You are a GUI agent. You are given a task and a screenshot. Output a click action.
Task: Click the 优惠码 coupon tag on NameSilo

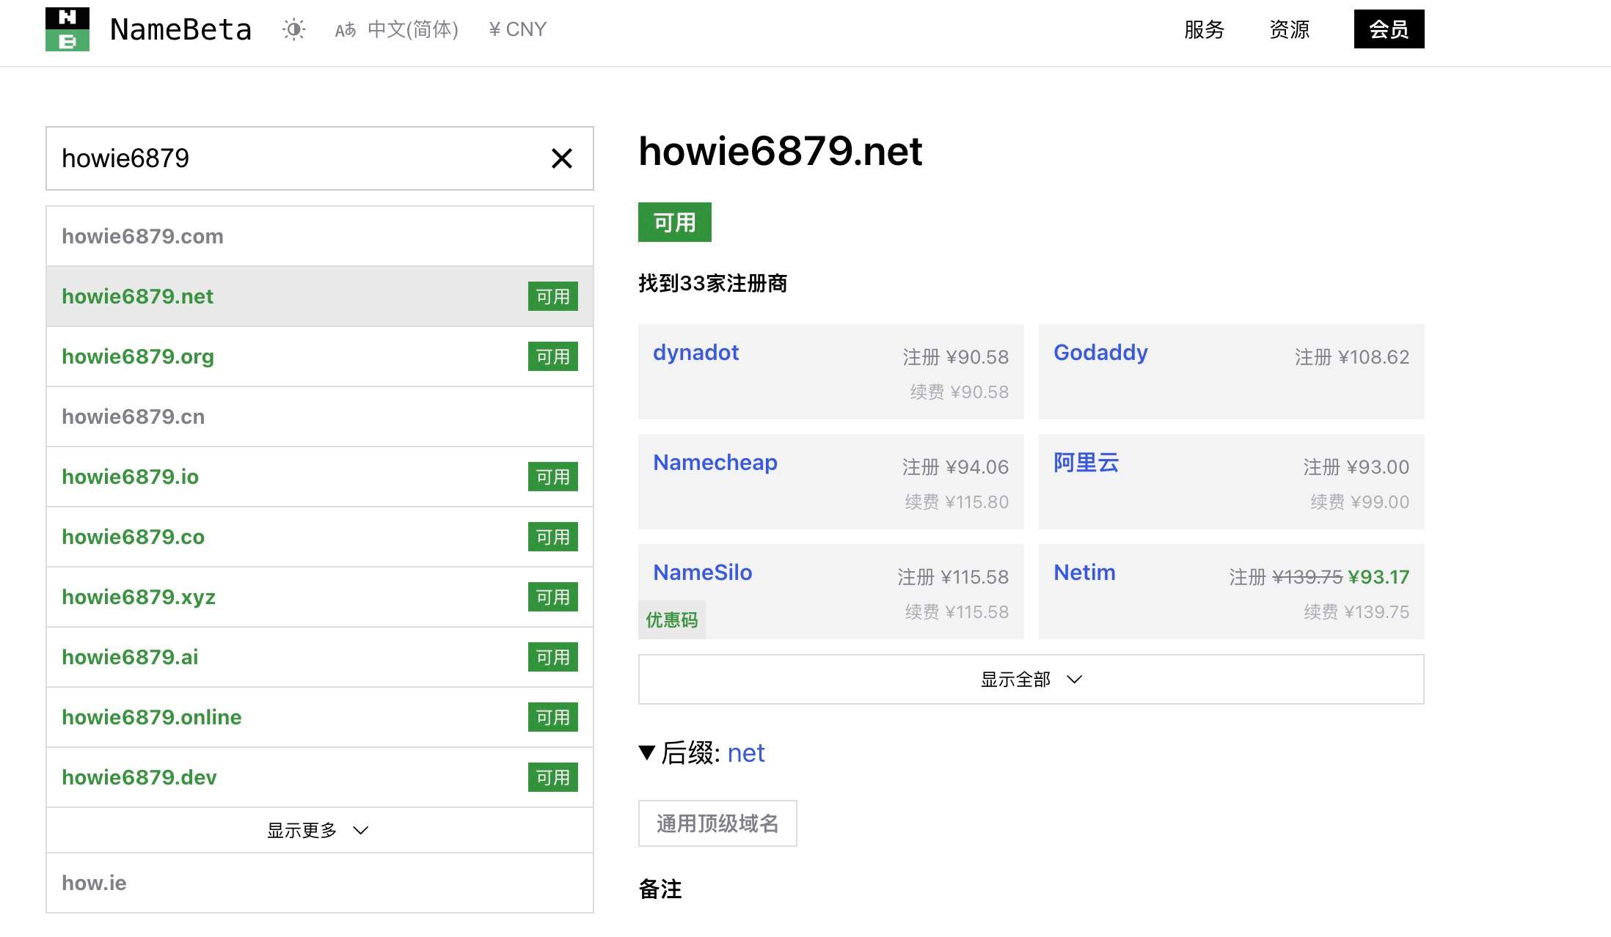[671, 620]
